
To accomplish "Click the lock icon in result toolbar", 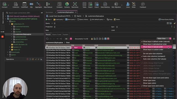I will [x=92, y=39].
